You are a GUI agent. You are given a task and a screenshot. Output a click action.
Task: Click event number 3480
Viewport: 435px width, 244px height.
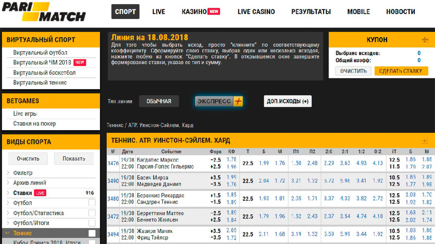pyautogui.click(x=113, y=199)
